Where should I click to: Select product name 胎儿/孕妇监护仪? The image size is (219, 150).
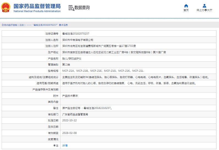point(72,59)
